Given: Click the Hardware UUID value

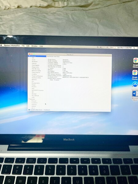Looking at the screenshot, I should coord(75,78).
